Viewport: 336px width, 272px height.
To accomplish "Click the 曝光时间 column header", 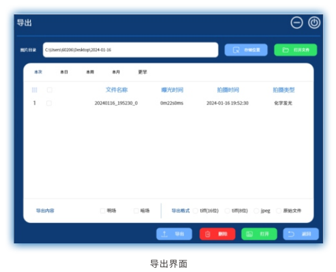I will tap(172, 90).
